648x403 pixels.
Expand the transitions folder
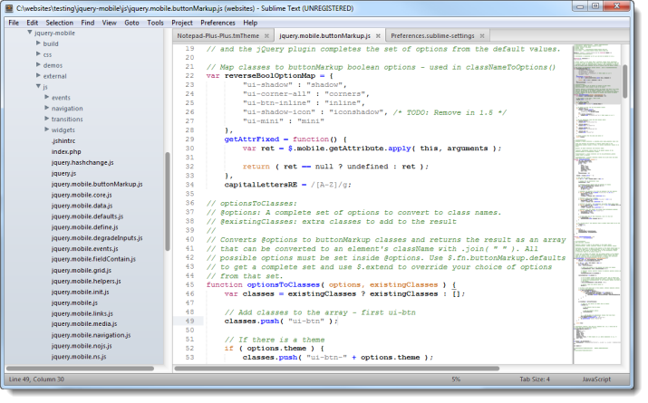coord(47,119)
